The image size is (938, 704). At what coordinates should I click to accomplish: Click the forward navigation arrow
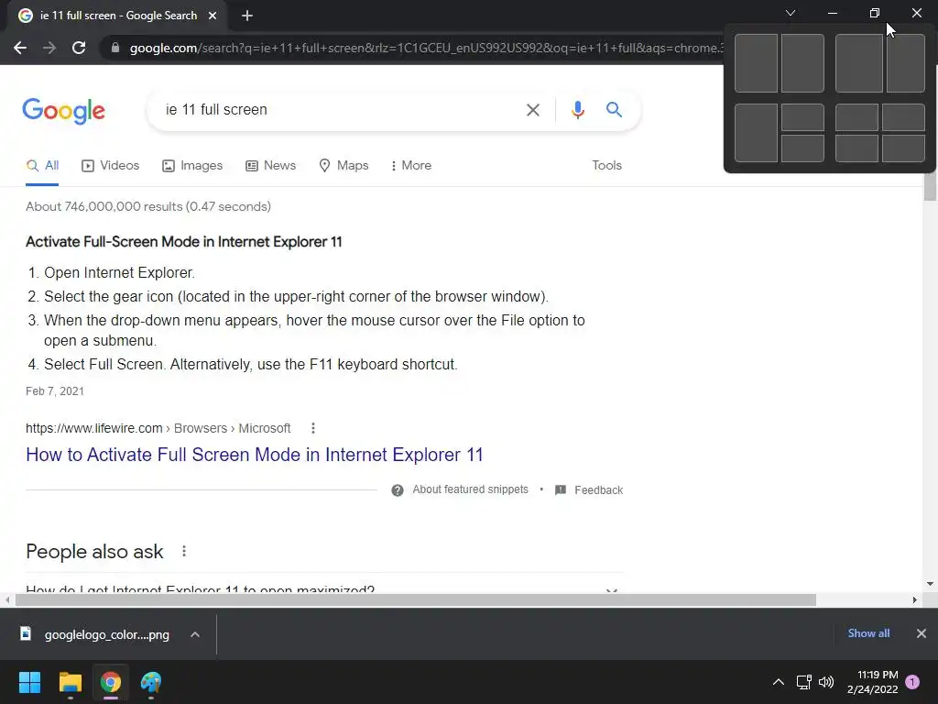tap(49, 48)
